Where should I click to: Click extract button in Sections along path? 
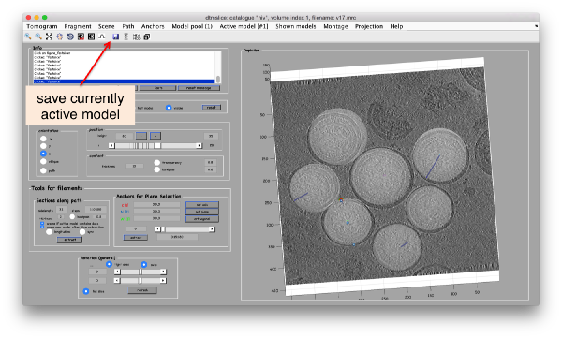[x=70, y=240]
